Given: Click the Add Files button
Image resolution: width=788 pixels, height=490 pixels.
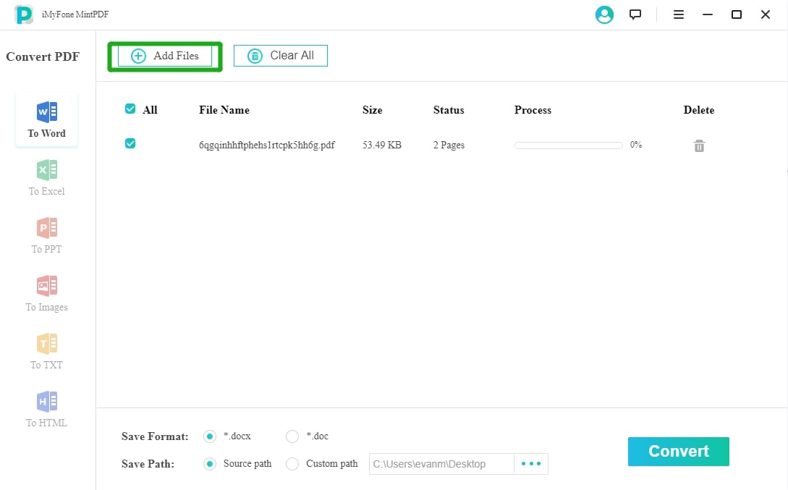Looking at the screenshot, I should [x=165, y=56].
